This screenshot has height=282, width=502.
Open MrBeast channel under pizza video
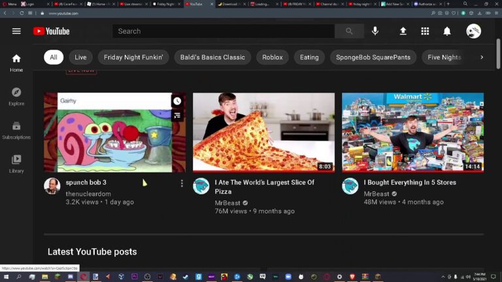(x=227, y=203)
